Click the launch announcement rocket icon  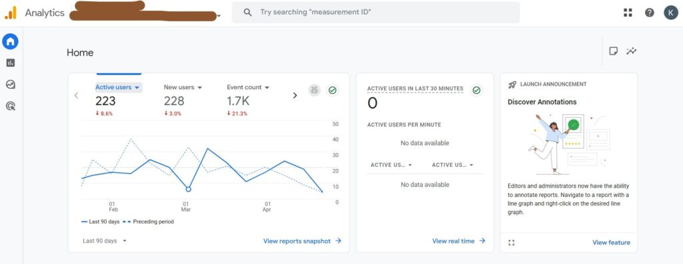pyautogui.click(x=512, y=84)
